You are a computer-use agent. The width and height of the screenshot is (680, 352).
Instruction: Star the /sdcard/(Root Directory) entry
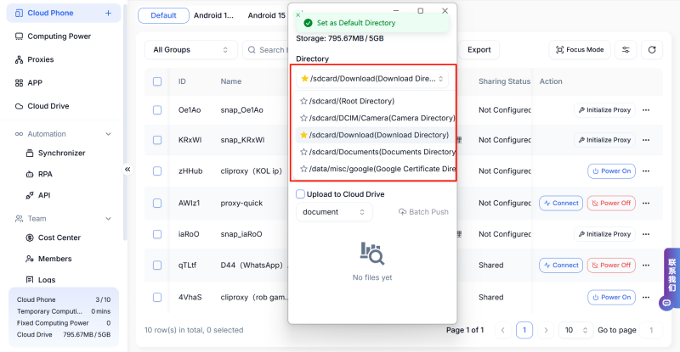[x=303, y=101]
